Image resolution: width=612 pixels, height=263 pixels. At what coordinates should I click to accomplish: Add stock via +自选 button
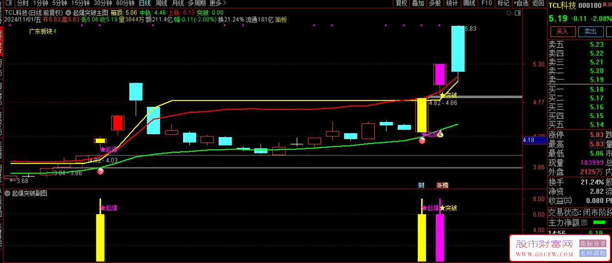click(x=521, y=3)
